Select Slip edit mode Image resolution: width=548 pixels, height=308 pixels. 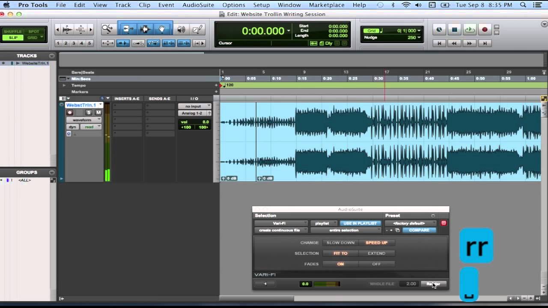point(12,38)
